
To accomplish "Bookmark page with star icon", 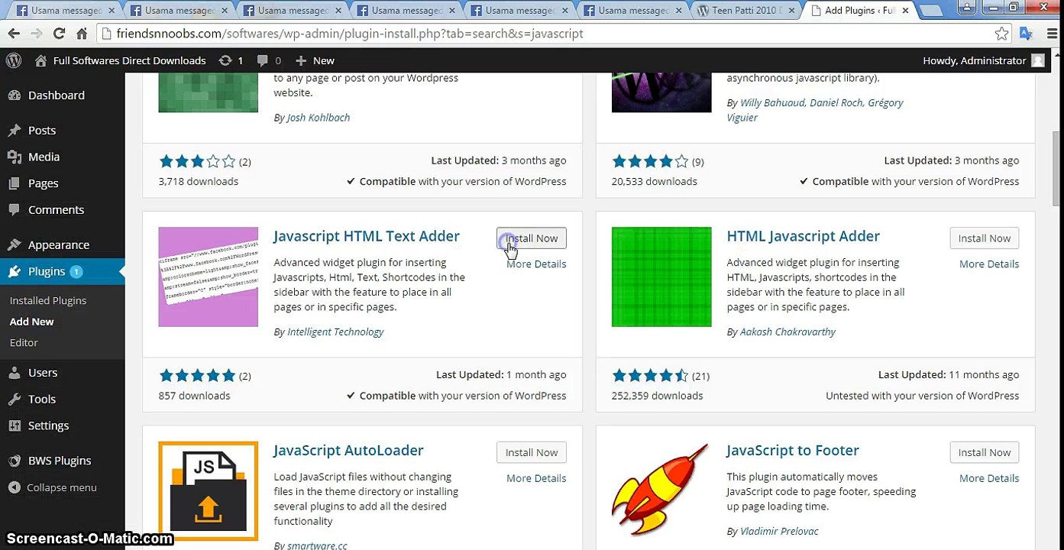I will (x=1001, y=34).
